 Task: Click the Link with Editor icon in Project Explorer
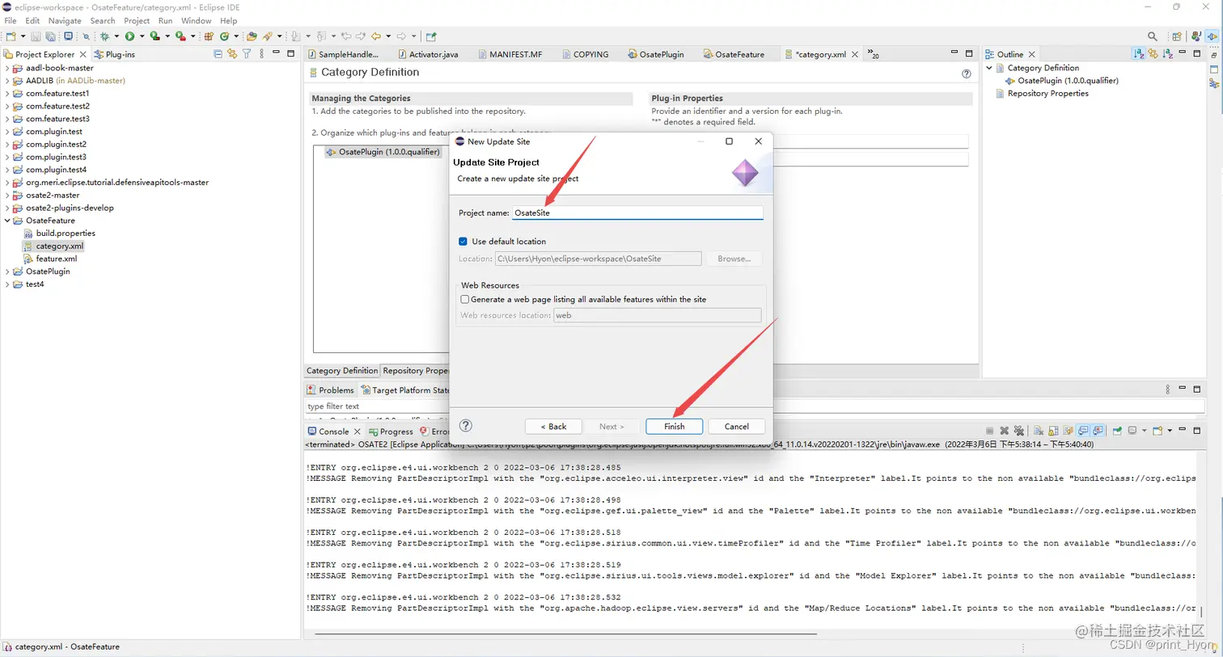[232, 54]
